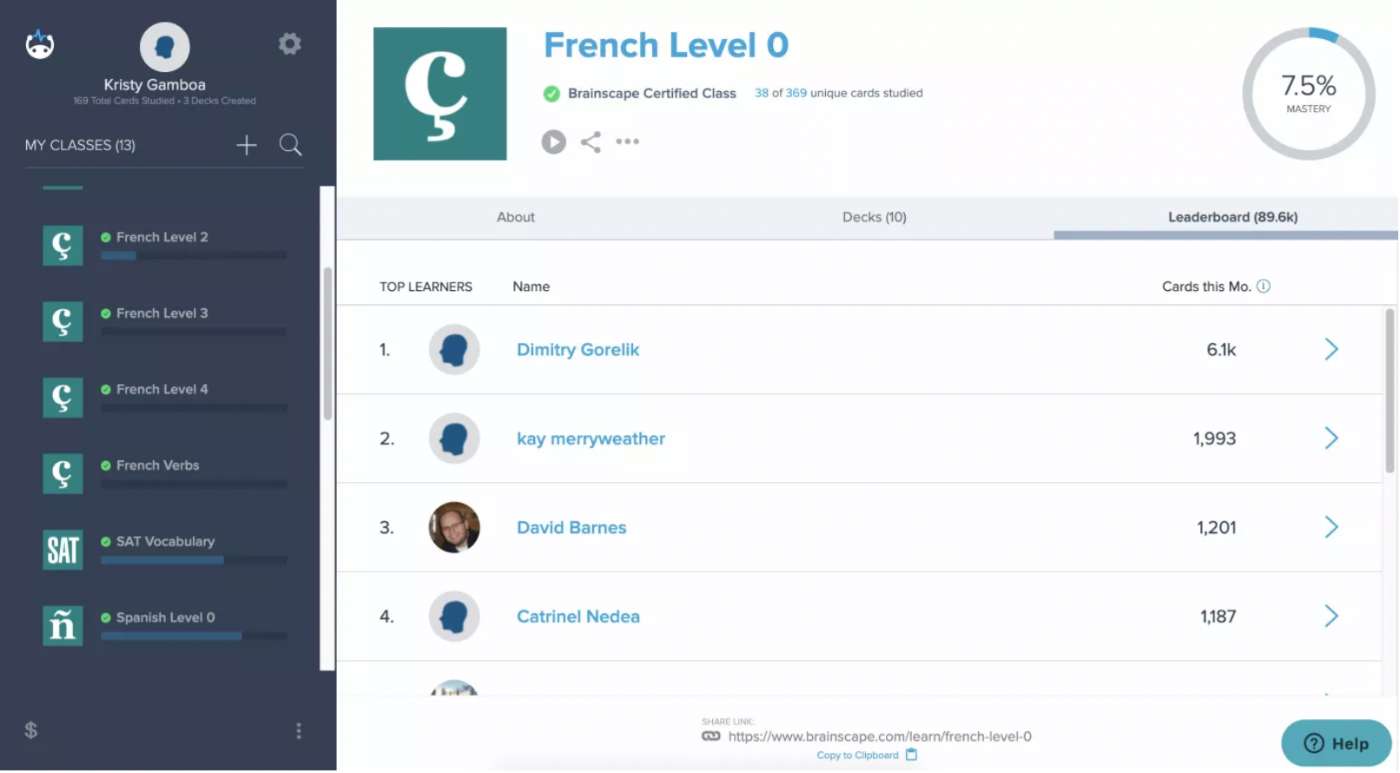The width and height of the screenshot is (1400, 773).
Task: Open the French Level 3 class icon
Action: [x=63, y=322]
